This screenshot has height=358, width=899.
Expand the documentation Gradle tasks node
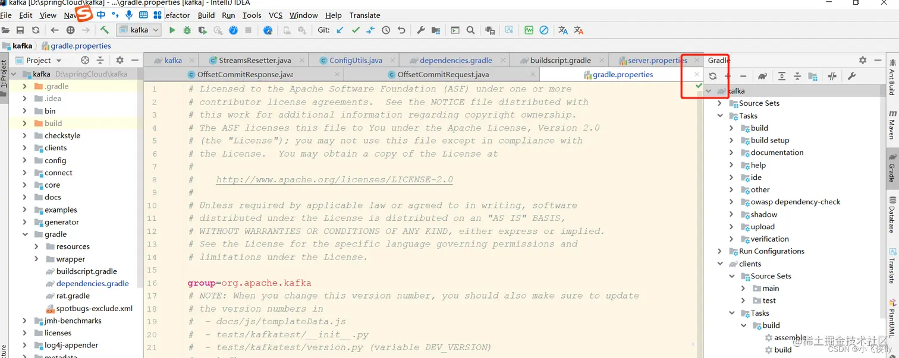click(731, 153)
